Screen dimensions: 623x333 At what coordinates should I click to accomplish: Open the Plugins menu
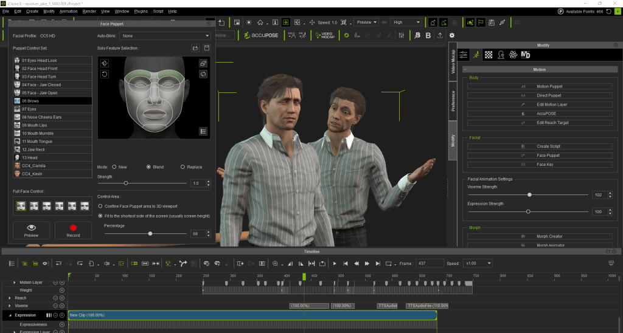click(141, 11)
